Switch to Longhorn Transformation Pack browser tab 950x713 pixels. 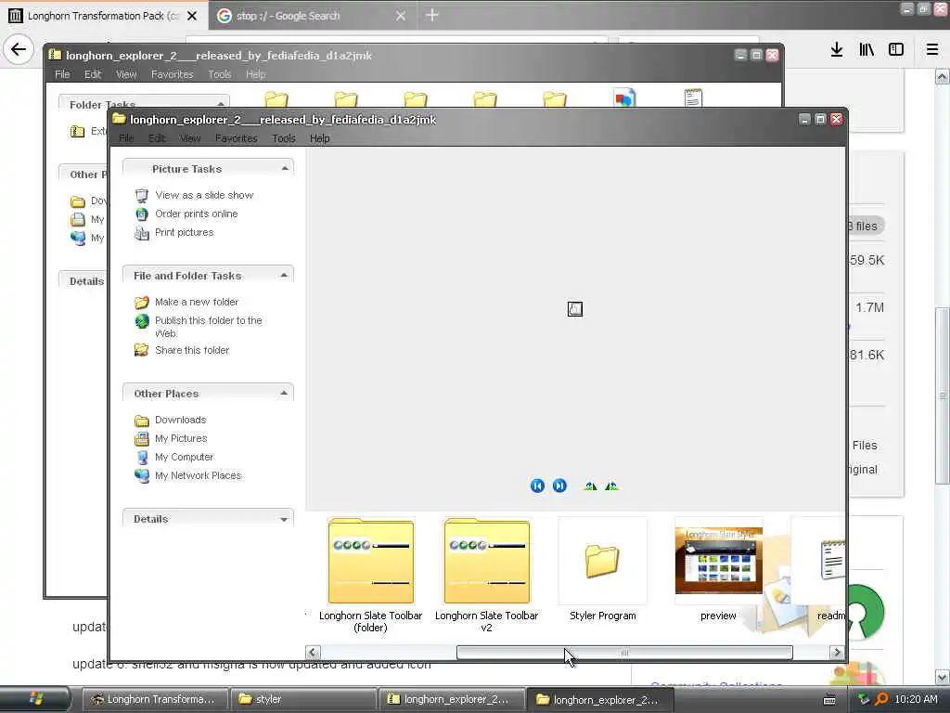click(103, 16)
